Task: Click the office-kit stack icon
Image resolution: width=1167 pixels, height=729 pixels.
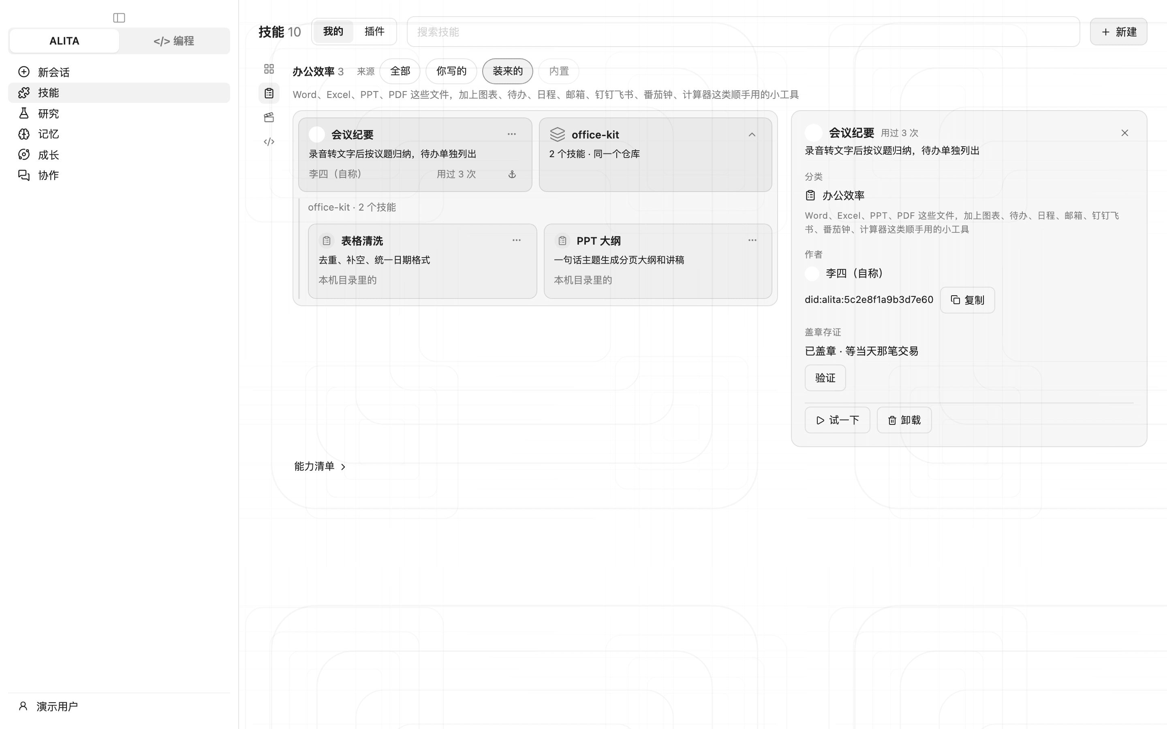Action: tap(558, 134)
